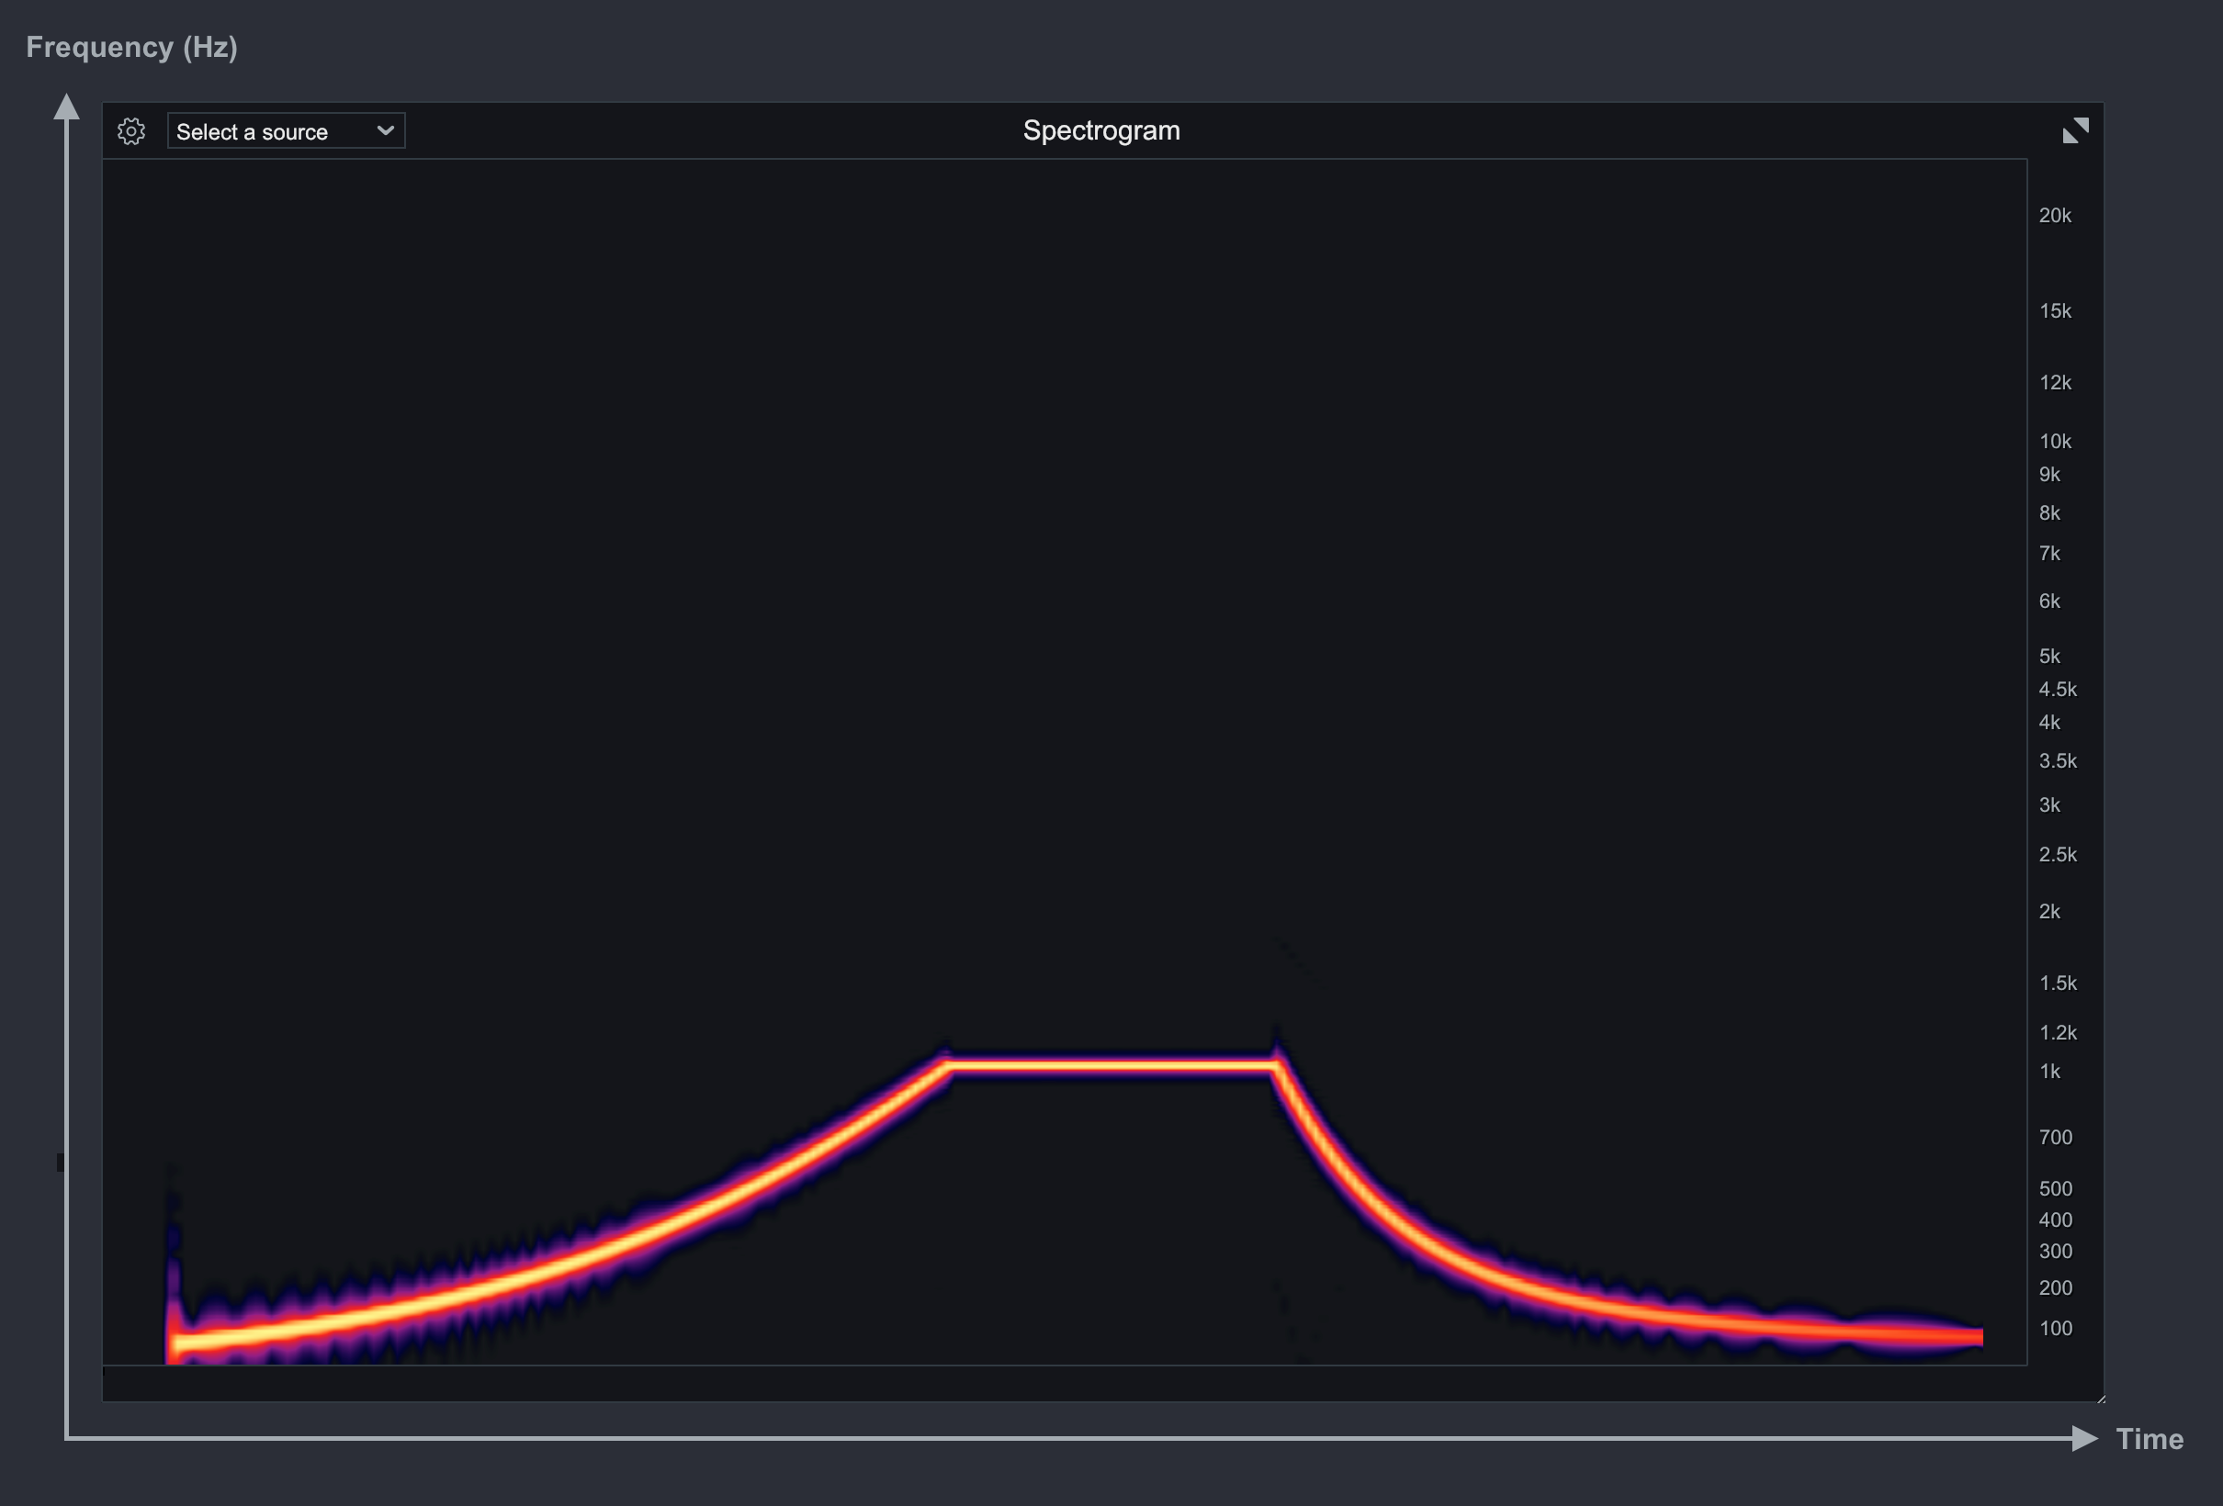
Task: Click the Spectrogram panel title
Action: 1101,130
